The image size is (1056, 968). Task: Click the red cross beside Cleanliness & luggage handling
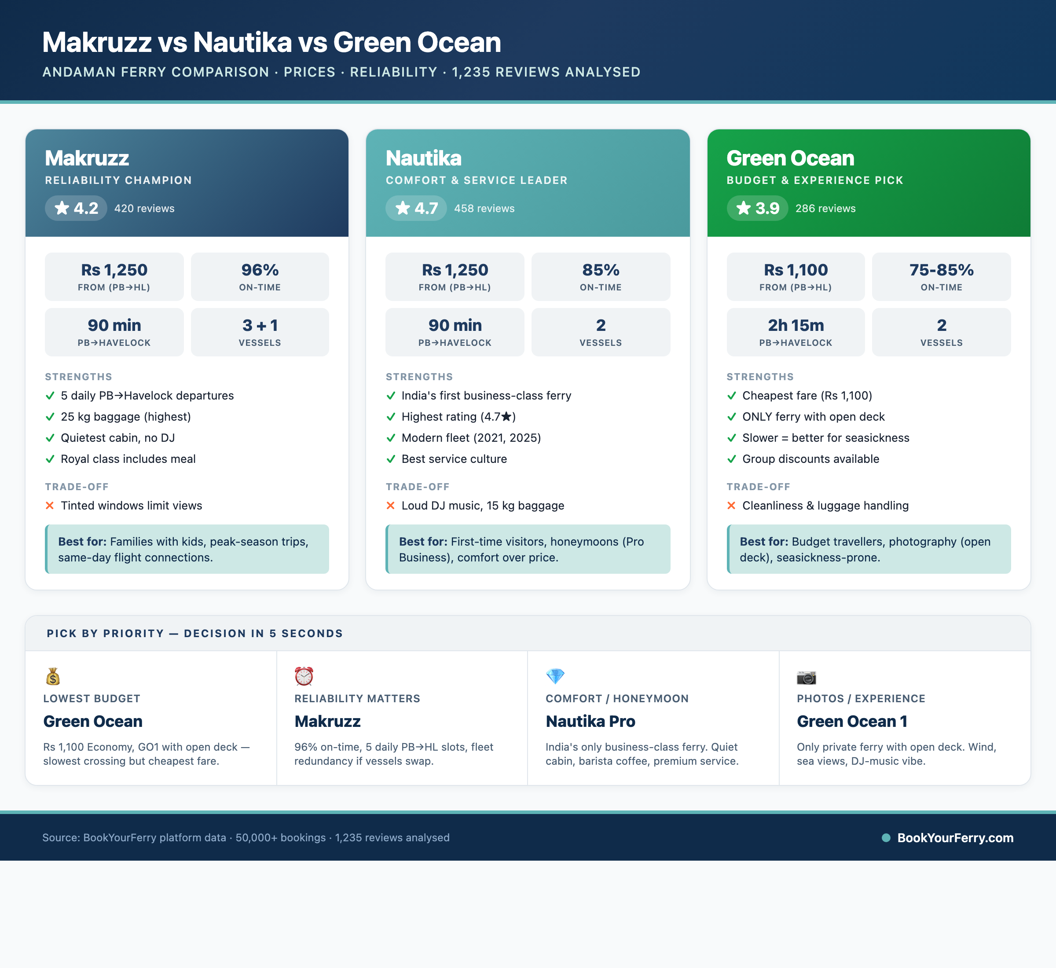731,506
